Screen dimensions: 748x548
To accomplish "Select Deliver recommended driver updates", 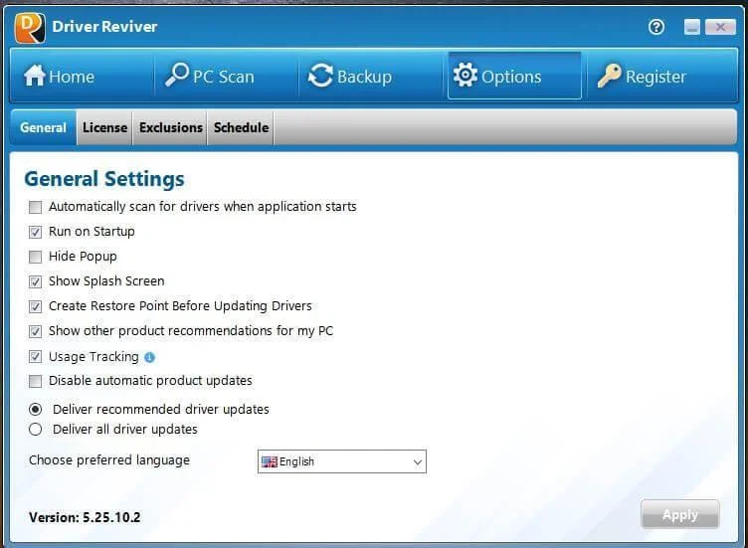I will click(35, 409).
